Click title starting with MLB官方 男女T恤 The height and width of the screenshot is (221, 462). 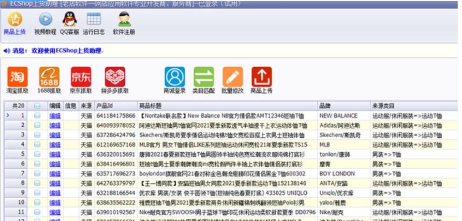(223, 145)
